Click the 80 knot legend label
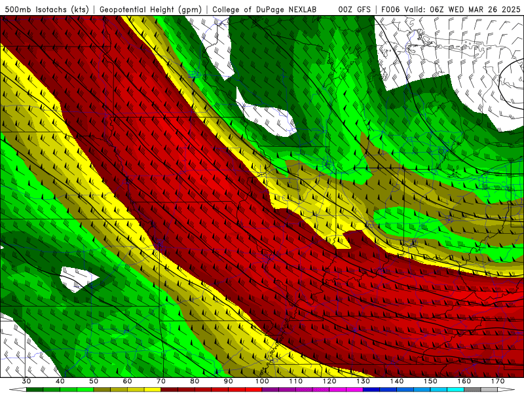 [x=195, y=381]
